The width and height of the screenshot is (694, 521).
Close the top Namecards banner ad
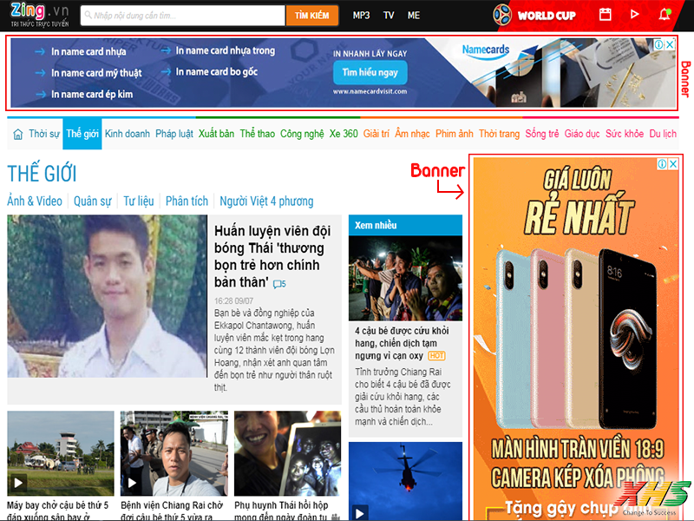[x=670, y=44]
